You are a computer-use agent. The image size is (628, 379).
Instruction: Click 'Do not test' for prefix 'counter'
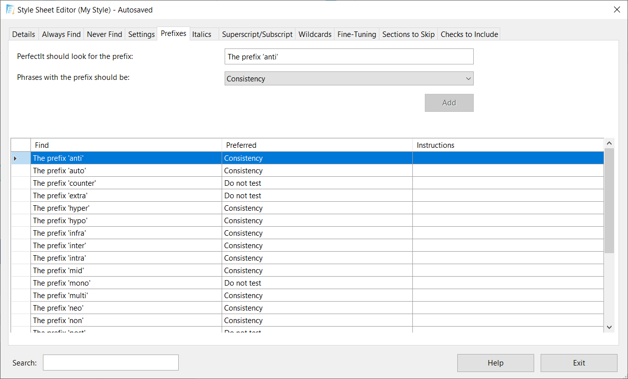(317, 183)
